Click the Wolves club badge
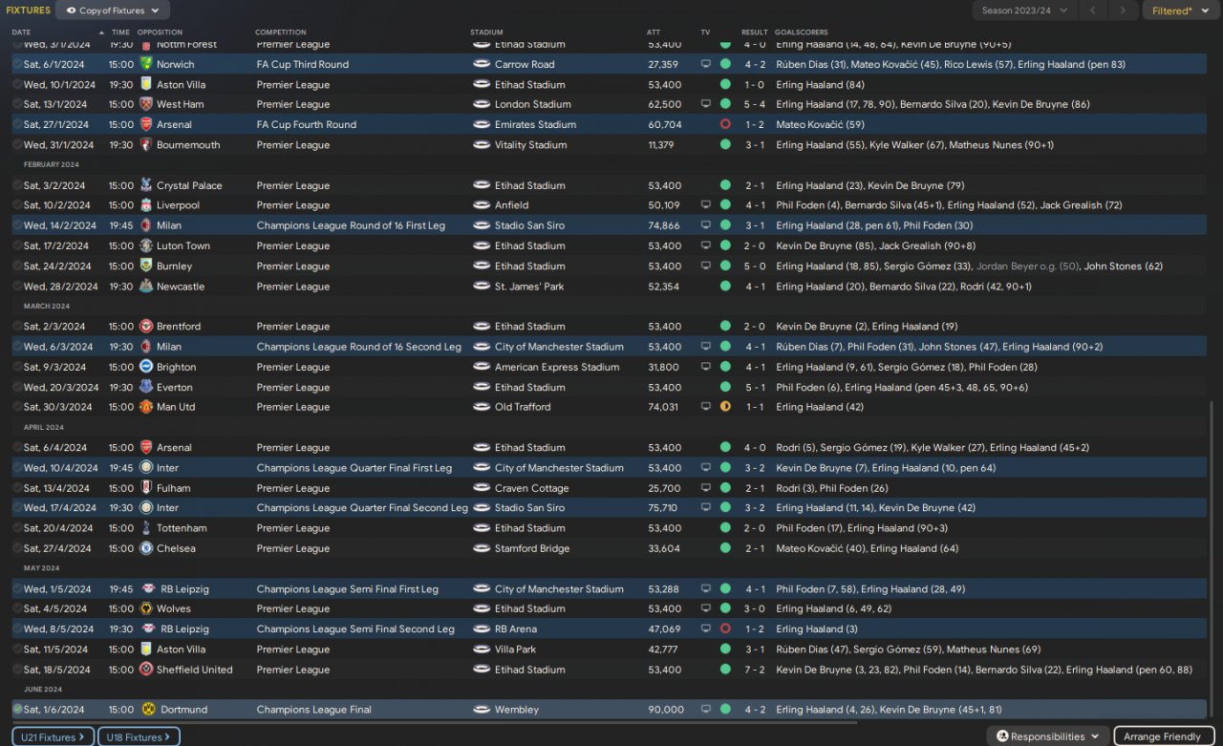The image size is (1223, 746). pos(146,608)
